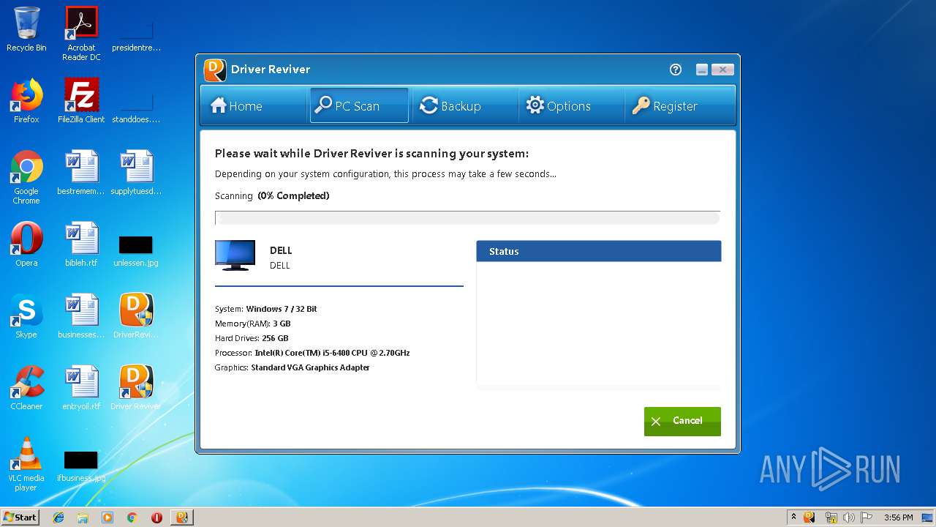
Task: Select the CCleaner desktop shortcut
Action: tap(26, 388)
